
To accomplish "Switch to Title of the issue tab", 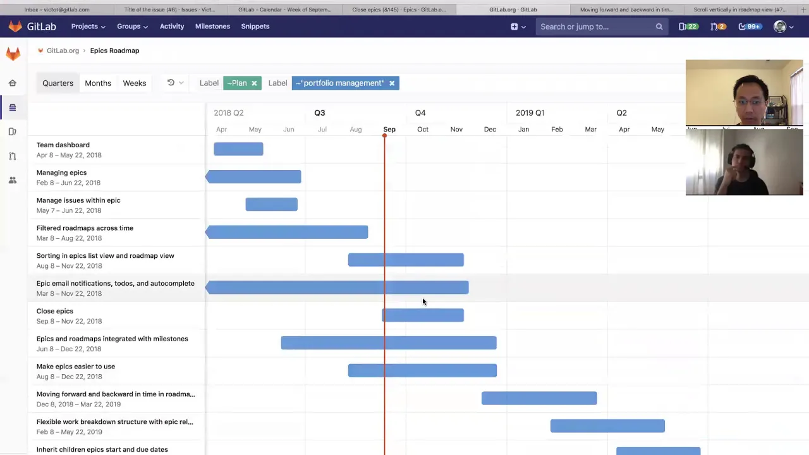I will pyautogui.click(x=169, y=9).
